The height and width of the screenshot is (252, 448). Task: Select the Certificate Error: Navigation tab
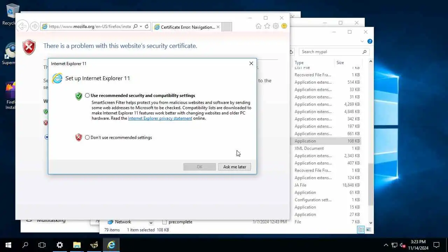click(187, 27)
